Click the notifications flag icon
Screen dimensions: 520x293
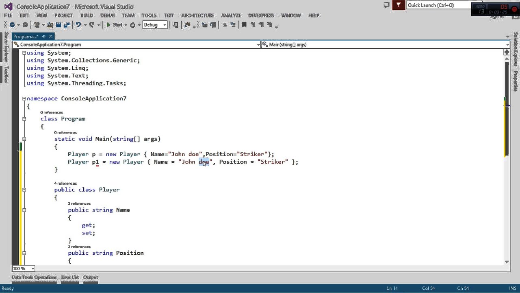(x=399, y=5)
